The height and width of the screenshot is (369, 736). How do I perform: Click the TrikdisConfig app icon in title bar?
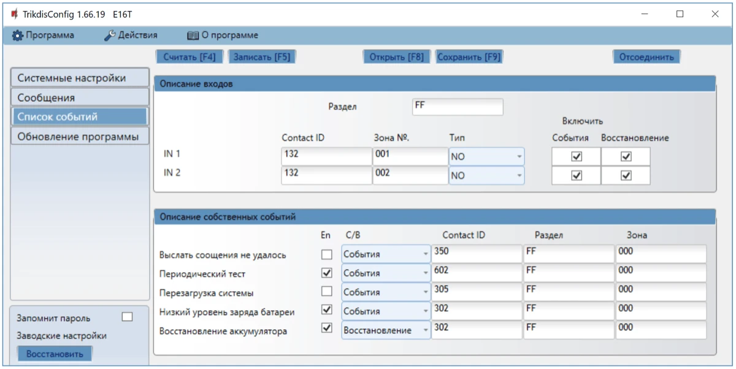tap(14, 14)
